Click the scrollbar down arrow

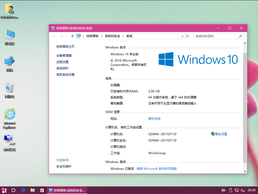[245, 172]
